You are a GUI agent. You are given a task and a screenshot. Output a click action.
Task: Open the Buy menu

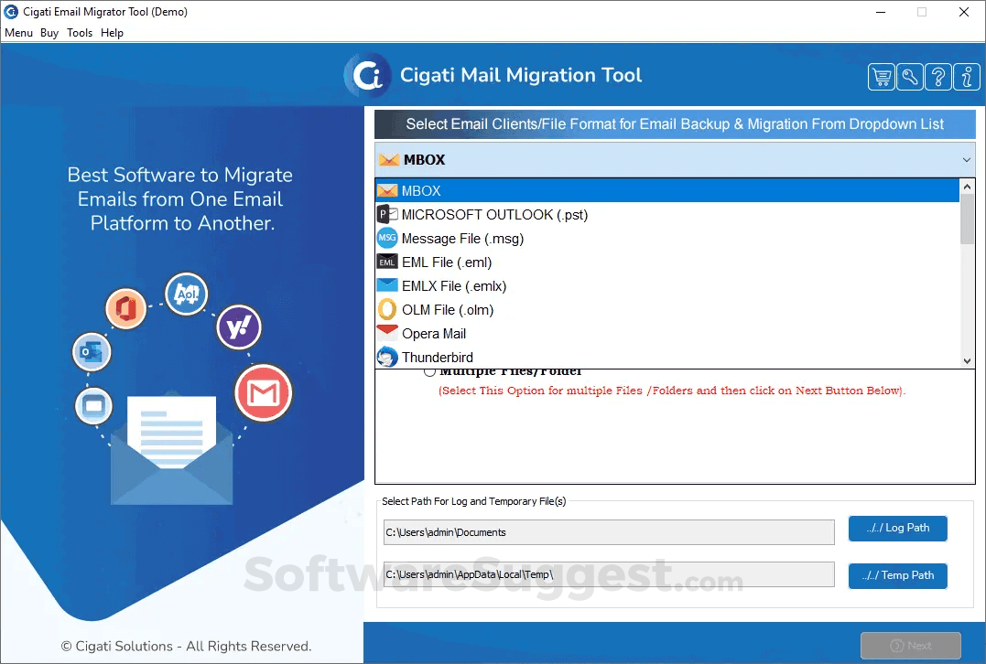(49, 32)
